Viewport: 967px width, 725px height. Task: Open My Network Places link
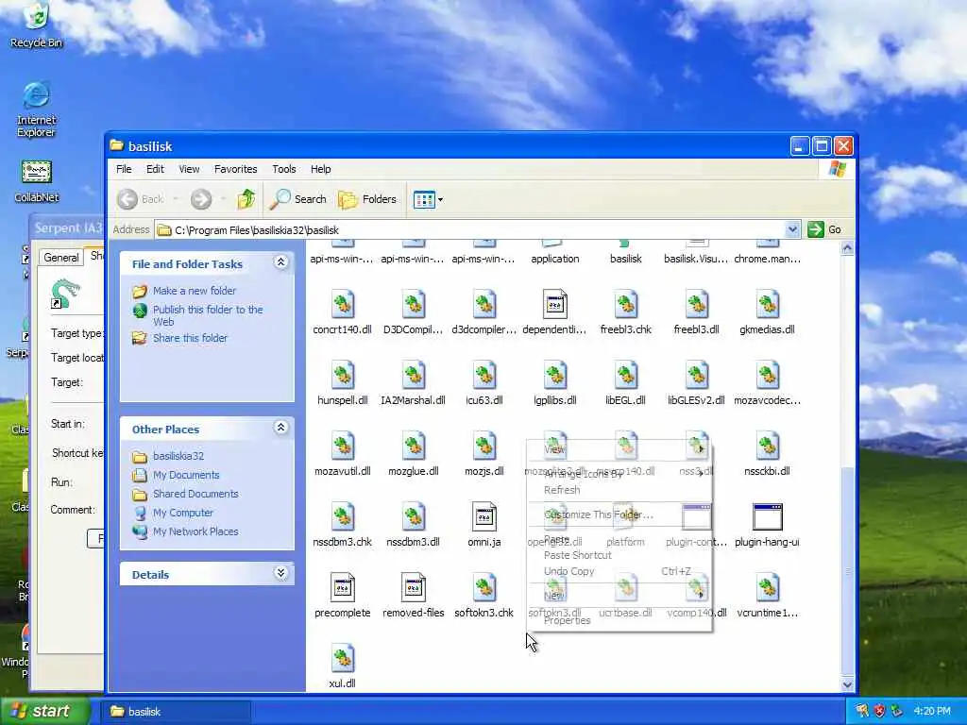(195, 531)
